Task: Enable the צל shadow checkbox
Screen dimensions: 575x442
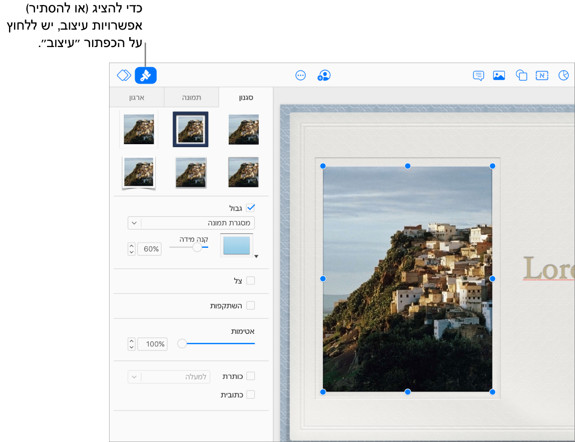Action: pos(251,281)
